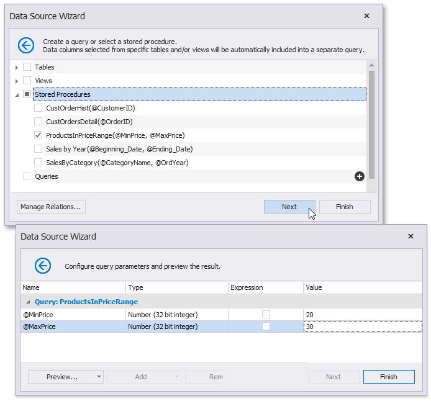Edit the @MinPrice value field showing 20
The width and height of the screenshot is (431, 401).
pos(363,315)
